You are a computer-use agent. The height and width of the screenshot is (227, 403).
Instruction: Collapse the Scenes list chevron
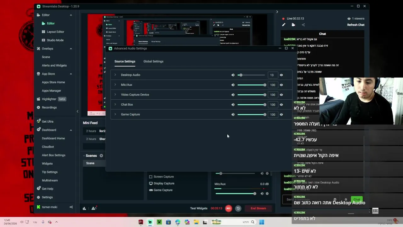[84, 156]
